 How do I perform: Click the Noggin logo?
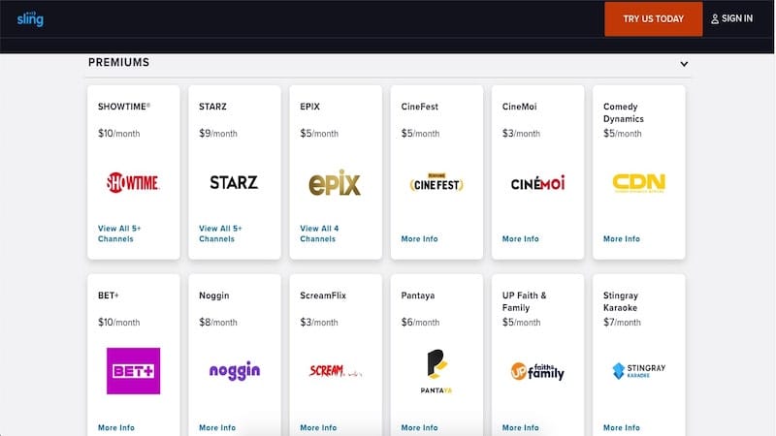[235, 371]
